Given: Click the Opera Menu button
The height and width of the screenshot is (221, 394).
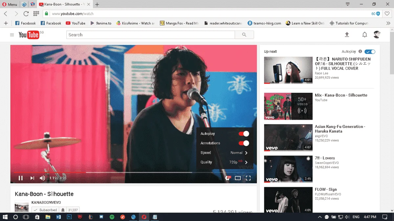Looking at the screenshot, I should [x=10, y=4].
